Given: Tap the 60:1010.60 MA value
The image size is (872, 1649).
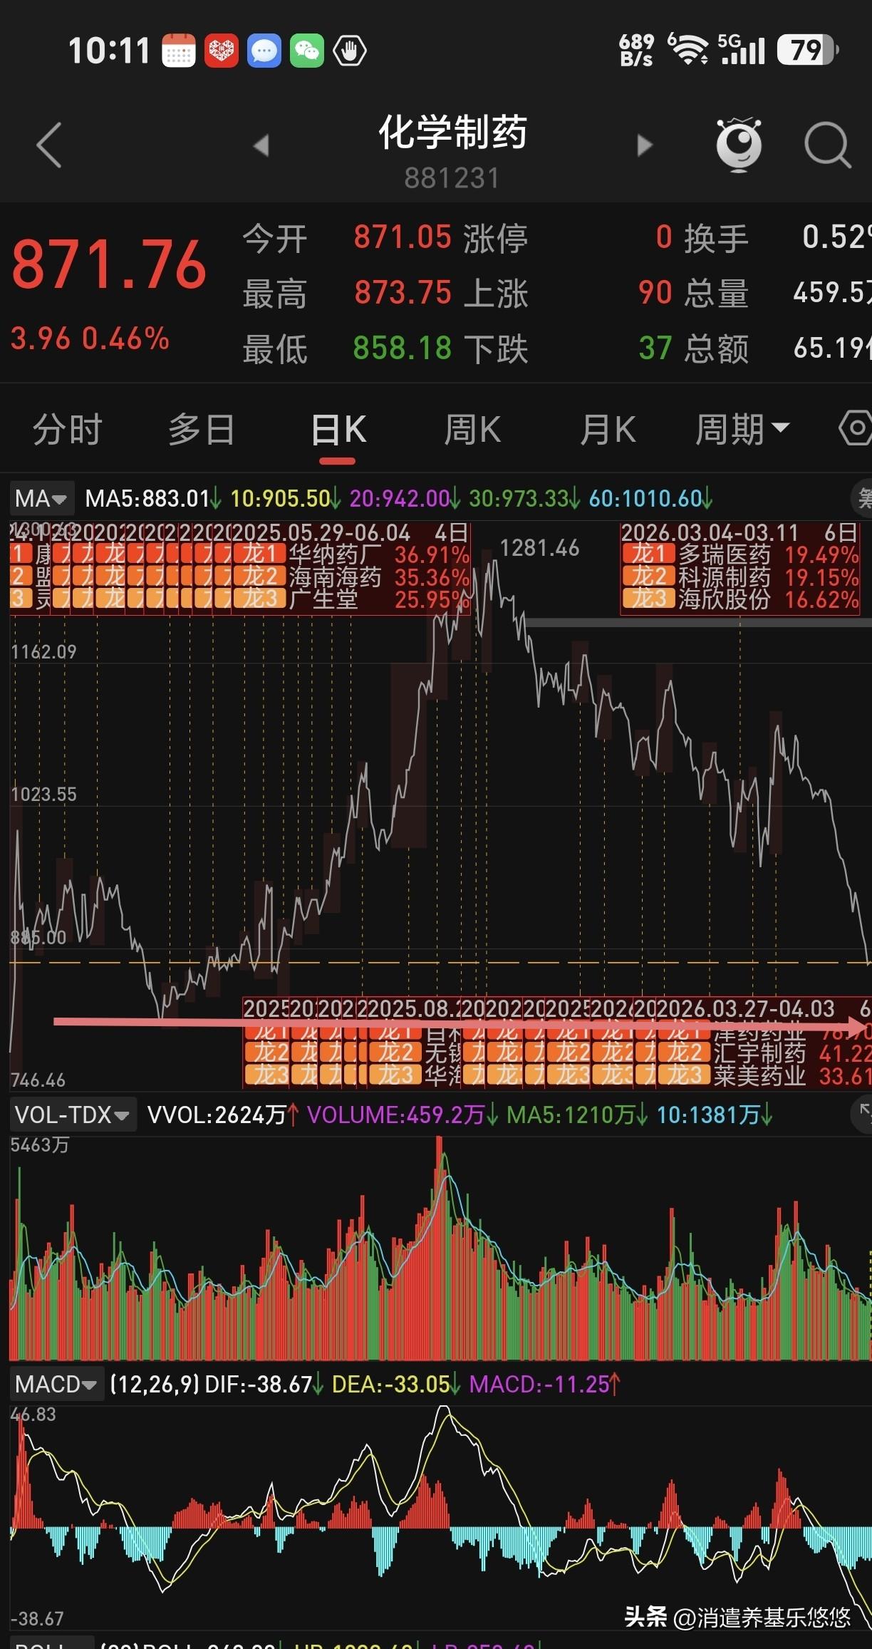Looking at the screenshot, I should [650, 498].
